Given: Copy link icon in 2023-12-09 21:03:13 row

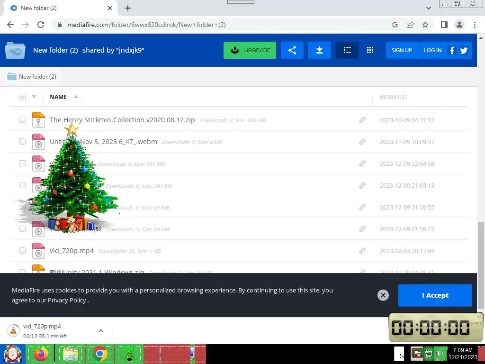Looking at the screenshot, I should coord(362,185).
